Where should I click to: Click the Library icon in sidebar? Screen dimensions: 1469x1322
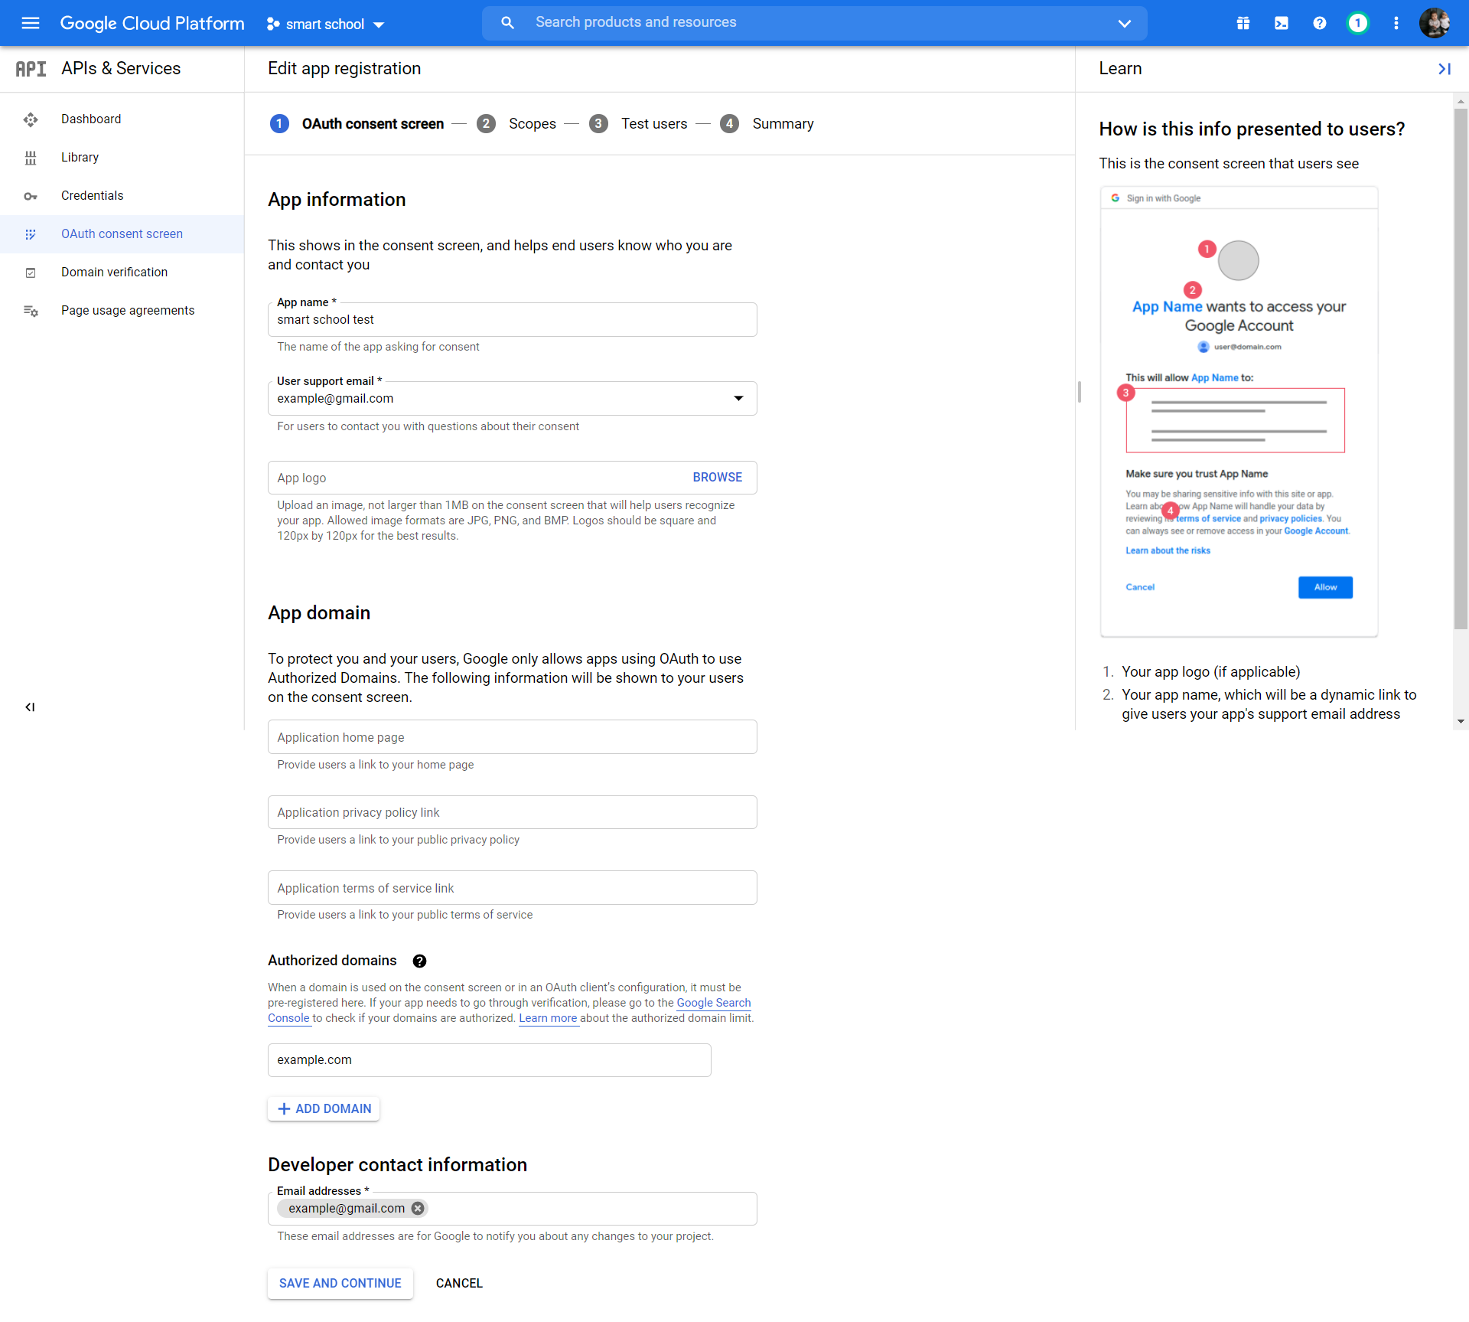point(31,157)
